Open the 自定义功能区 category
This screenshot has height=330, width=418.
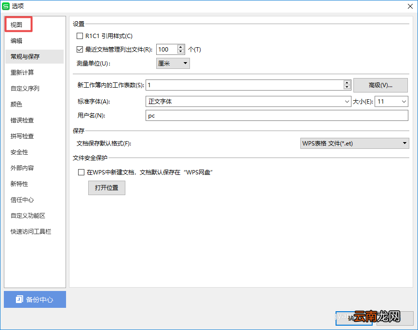pyautogui.click(x=28, y=215)
